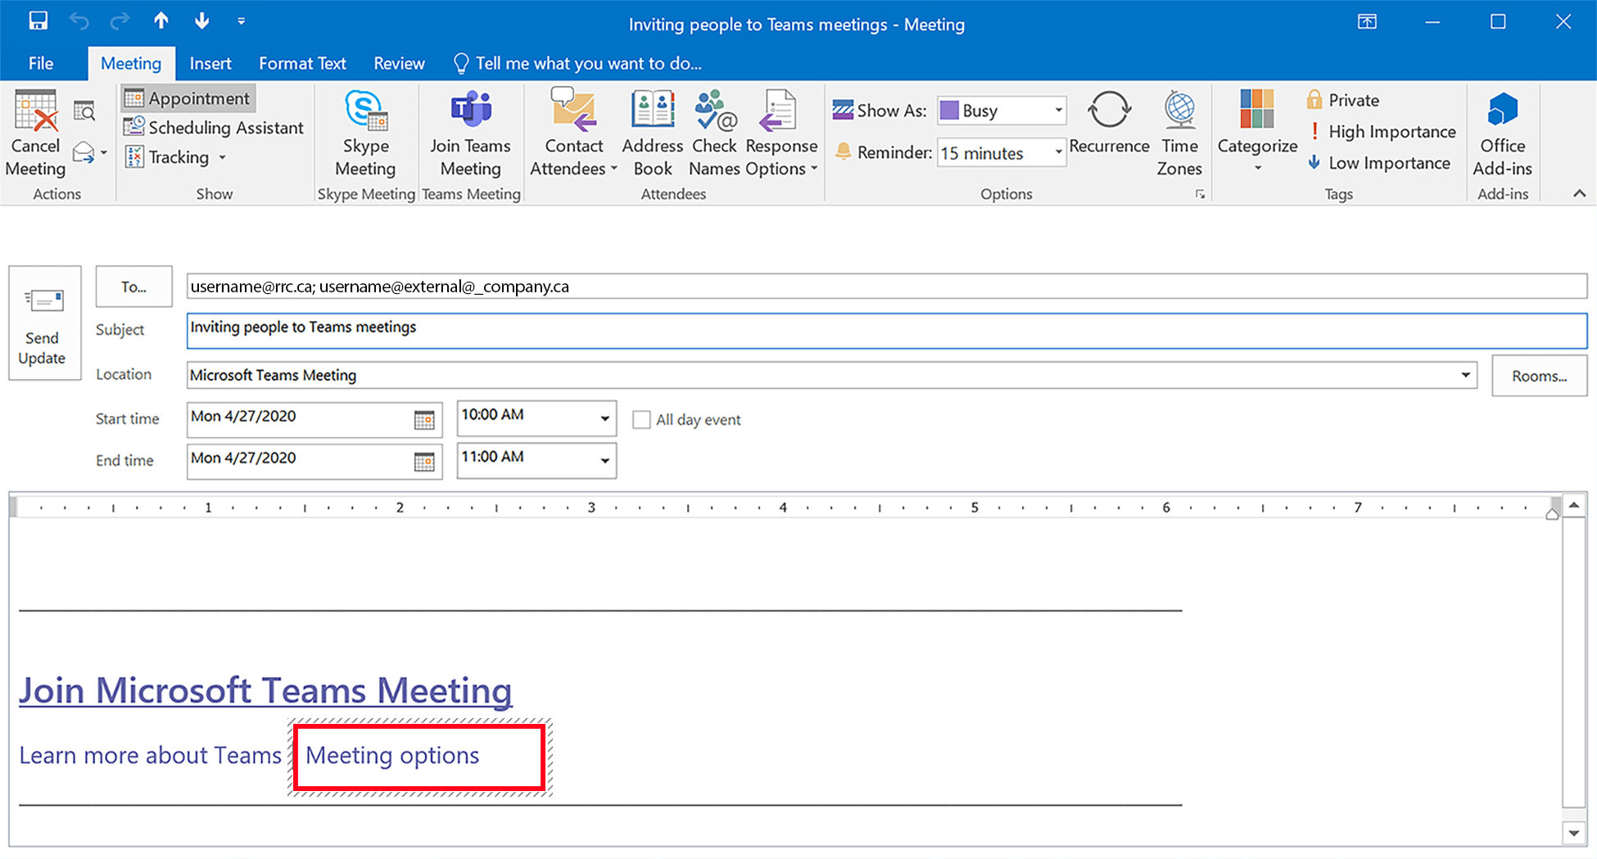Viewport: 1597px width, 859px height.
Task: Expand the Show As Busy dropdown
Action: coord(1058,111)
